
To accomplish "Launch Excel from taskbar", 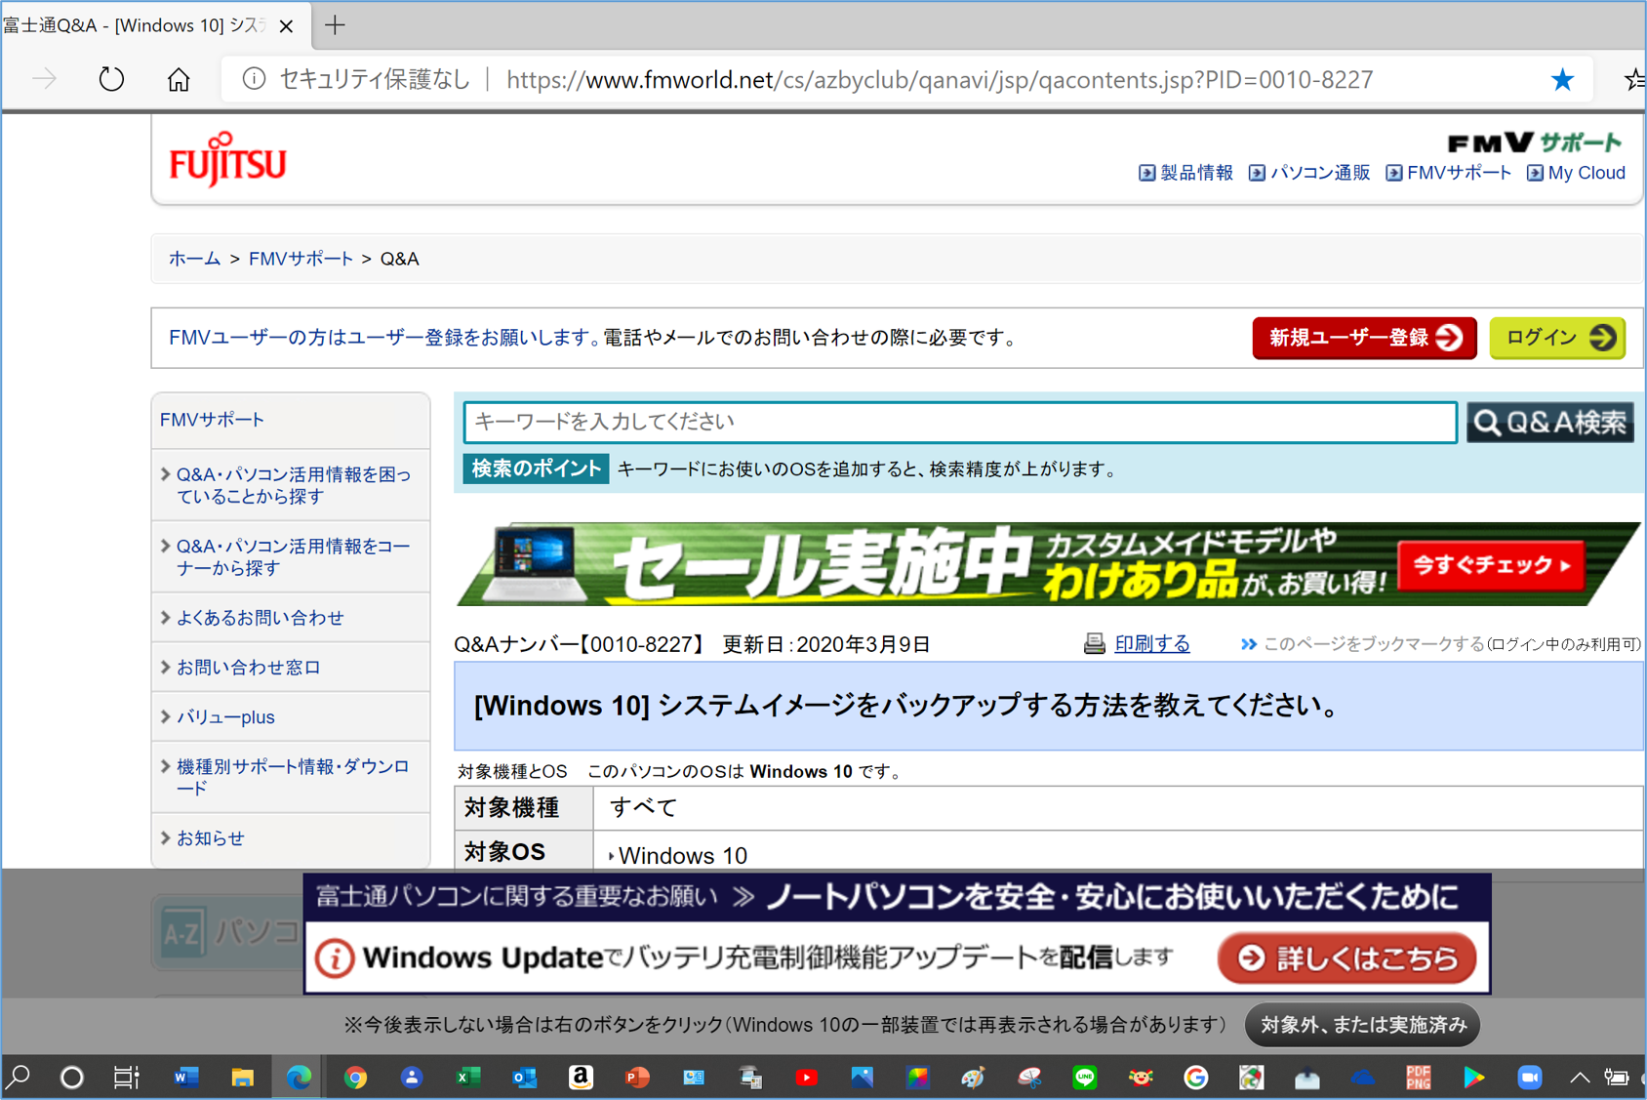I will point(467,1078).
